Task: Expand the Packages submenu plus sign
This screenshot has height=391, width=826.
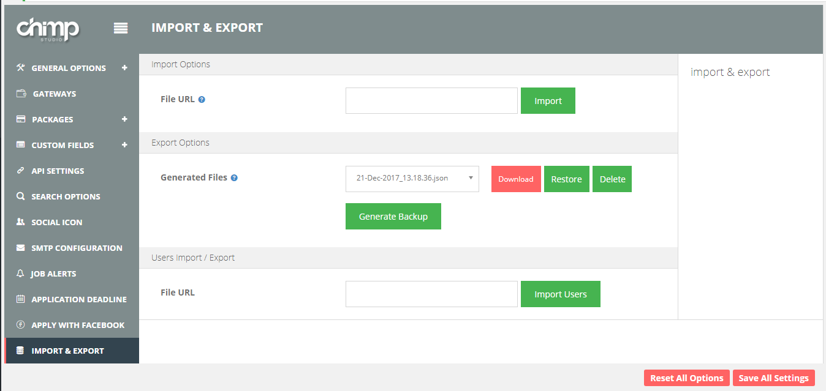Action: tap(124, 119)
